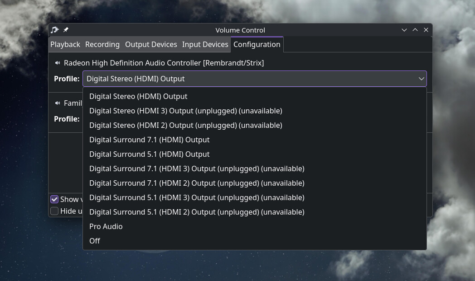Viewport: 475px width, 281px height.
Task: Choose Digital Surround 7.1 (HDMI) Output
Action: 149,140
